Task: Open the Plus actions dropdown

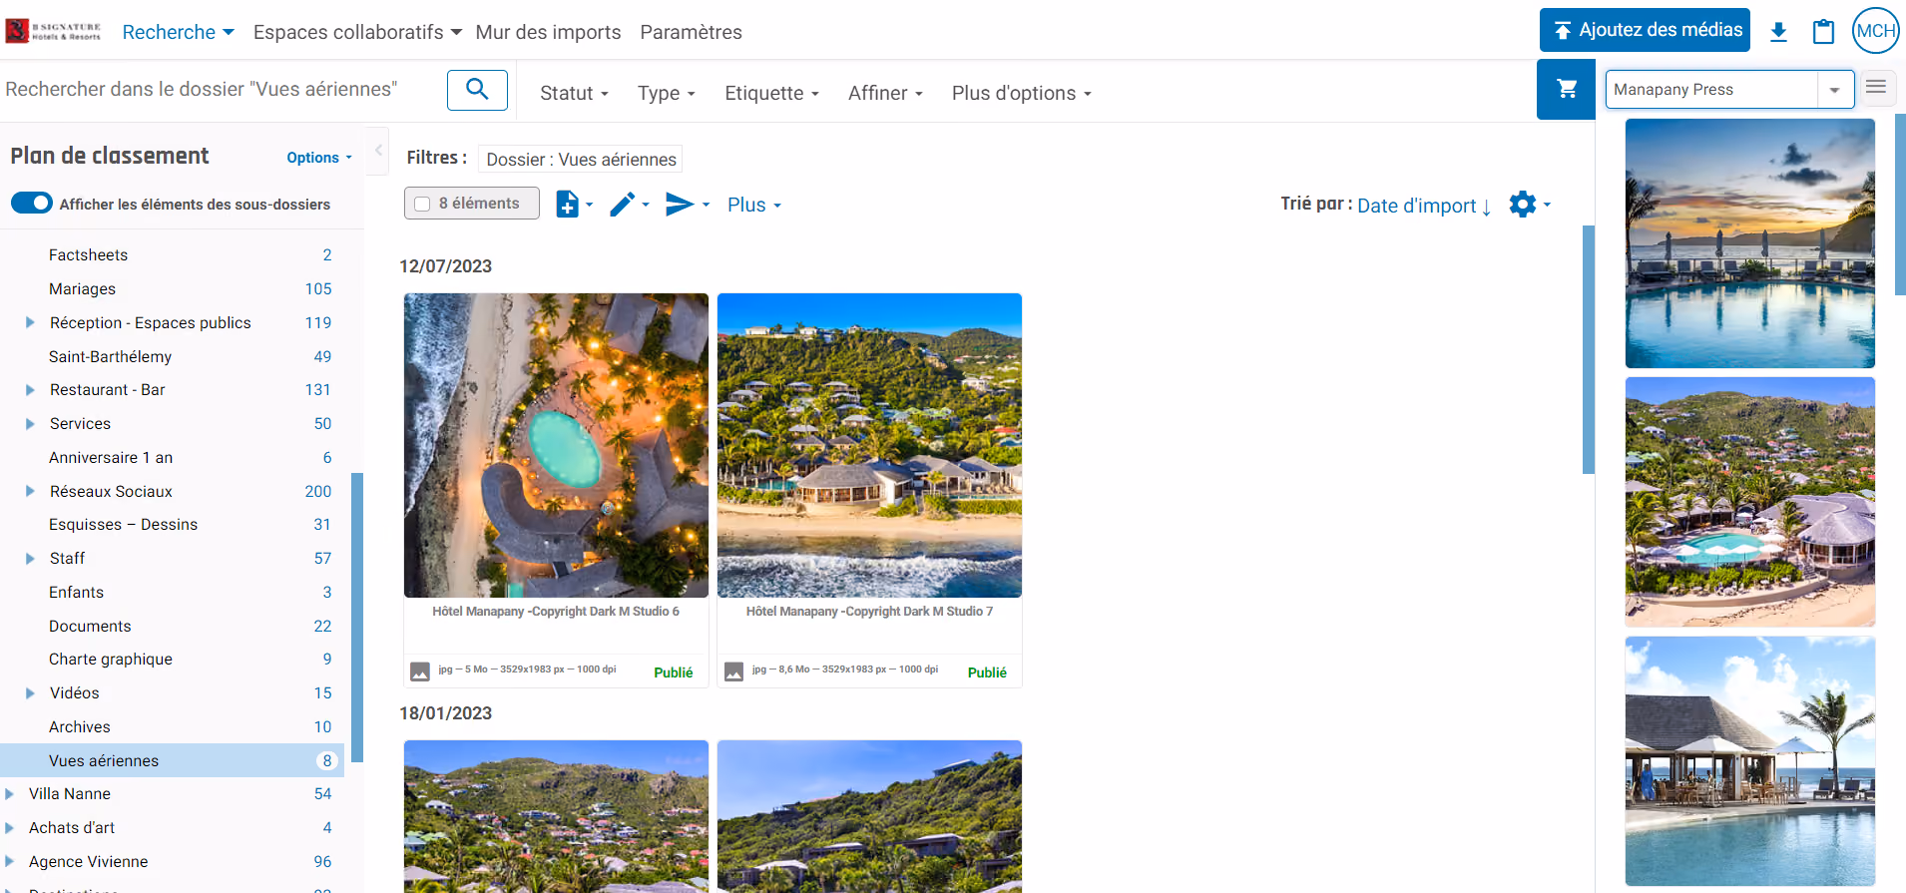Action: coord(753,205)
